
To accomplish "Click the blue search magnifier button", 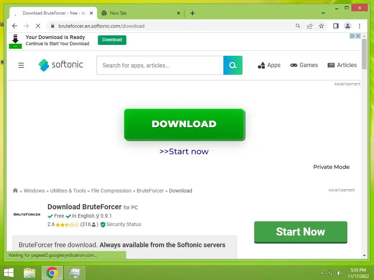I will click(233, 65).
